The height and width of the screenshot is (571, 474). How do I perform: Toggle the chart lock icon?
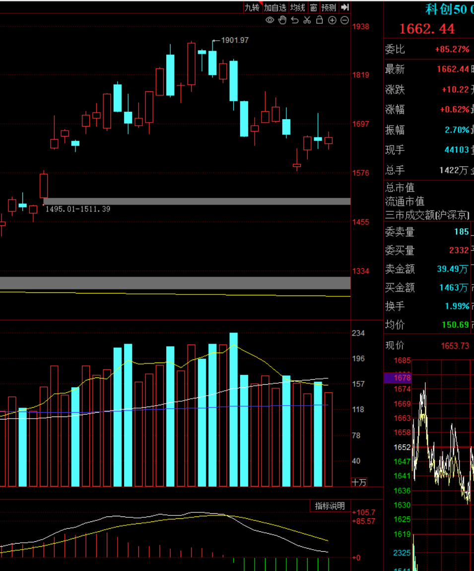click(320, 20)
